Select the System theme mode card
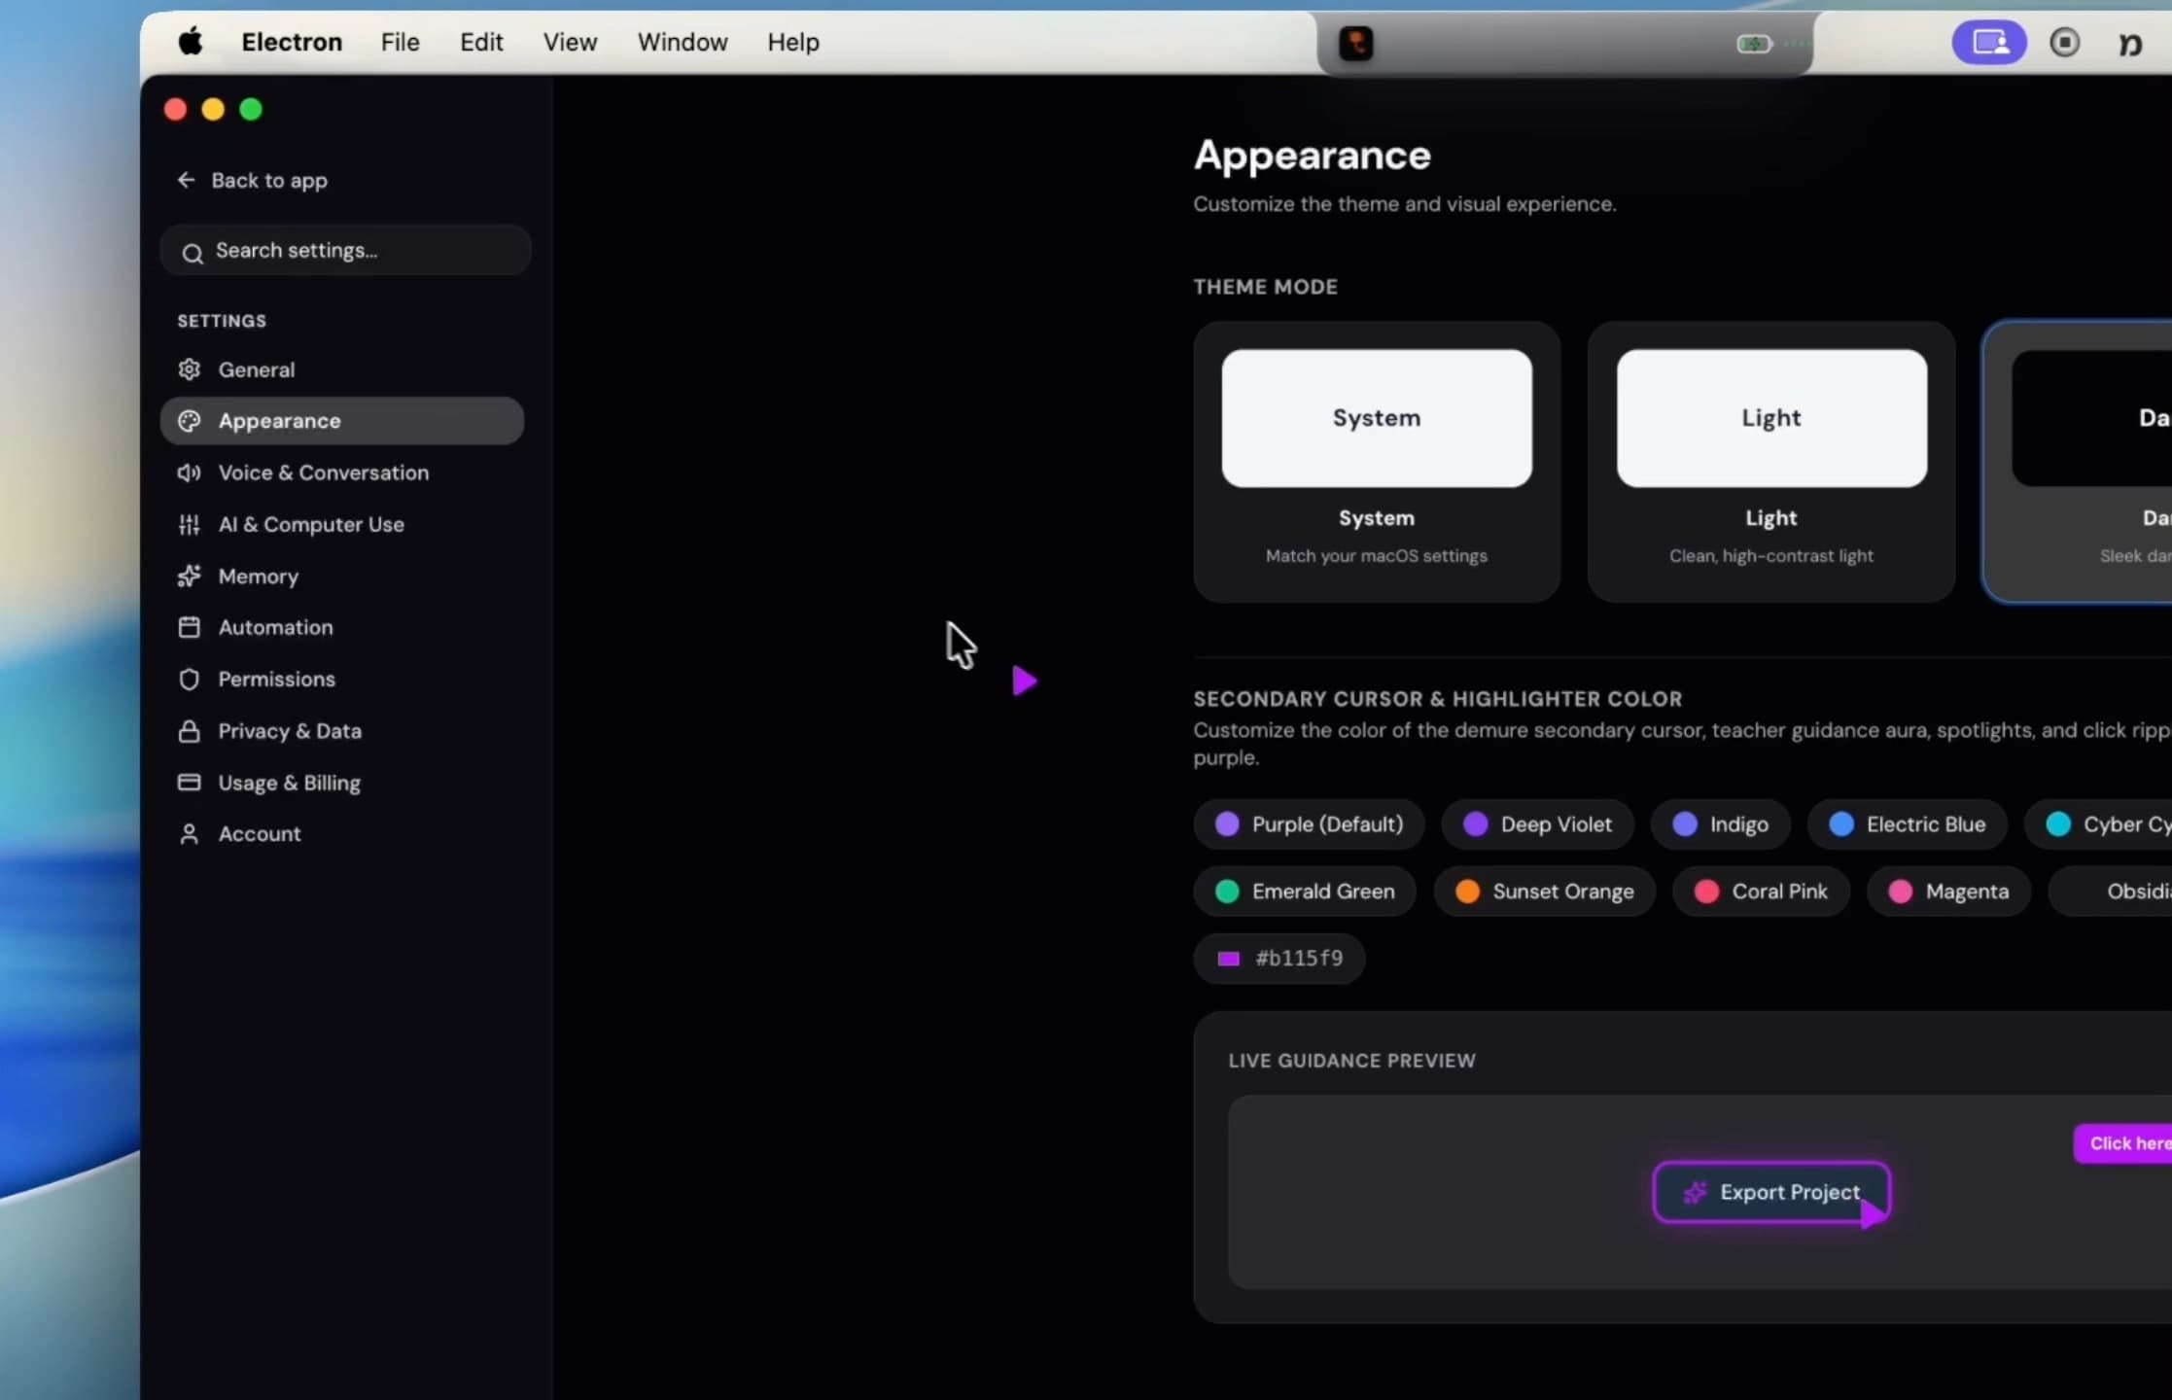The height and width of the screenshot is (1400, 2172). click(x=1377, y=462)
